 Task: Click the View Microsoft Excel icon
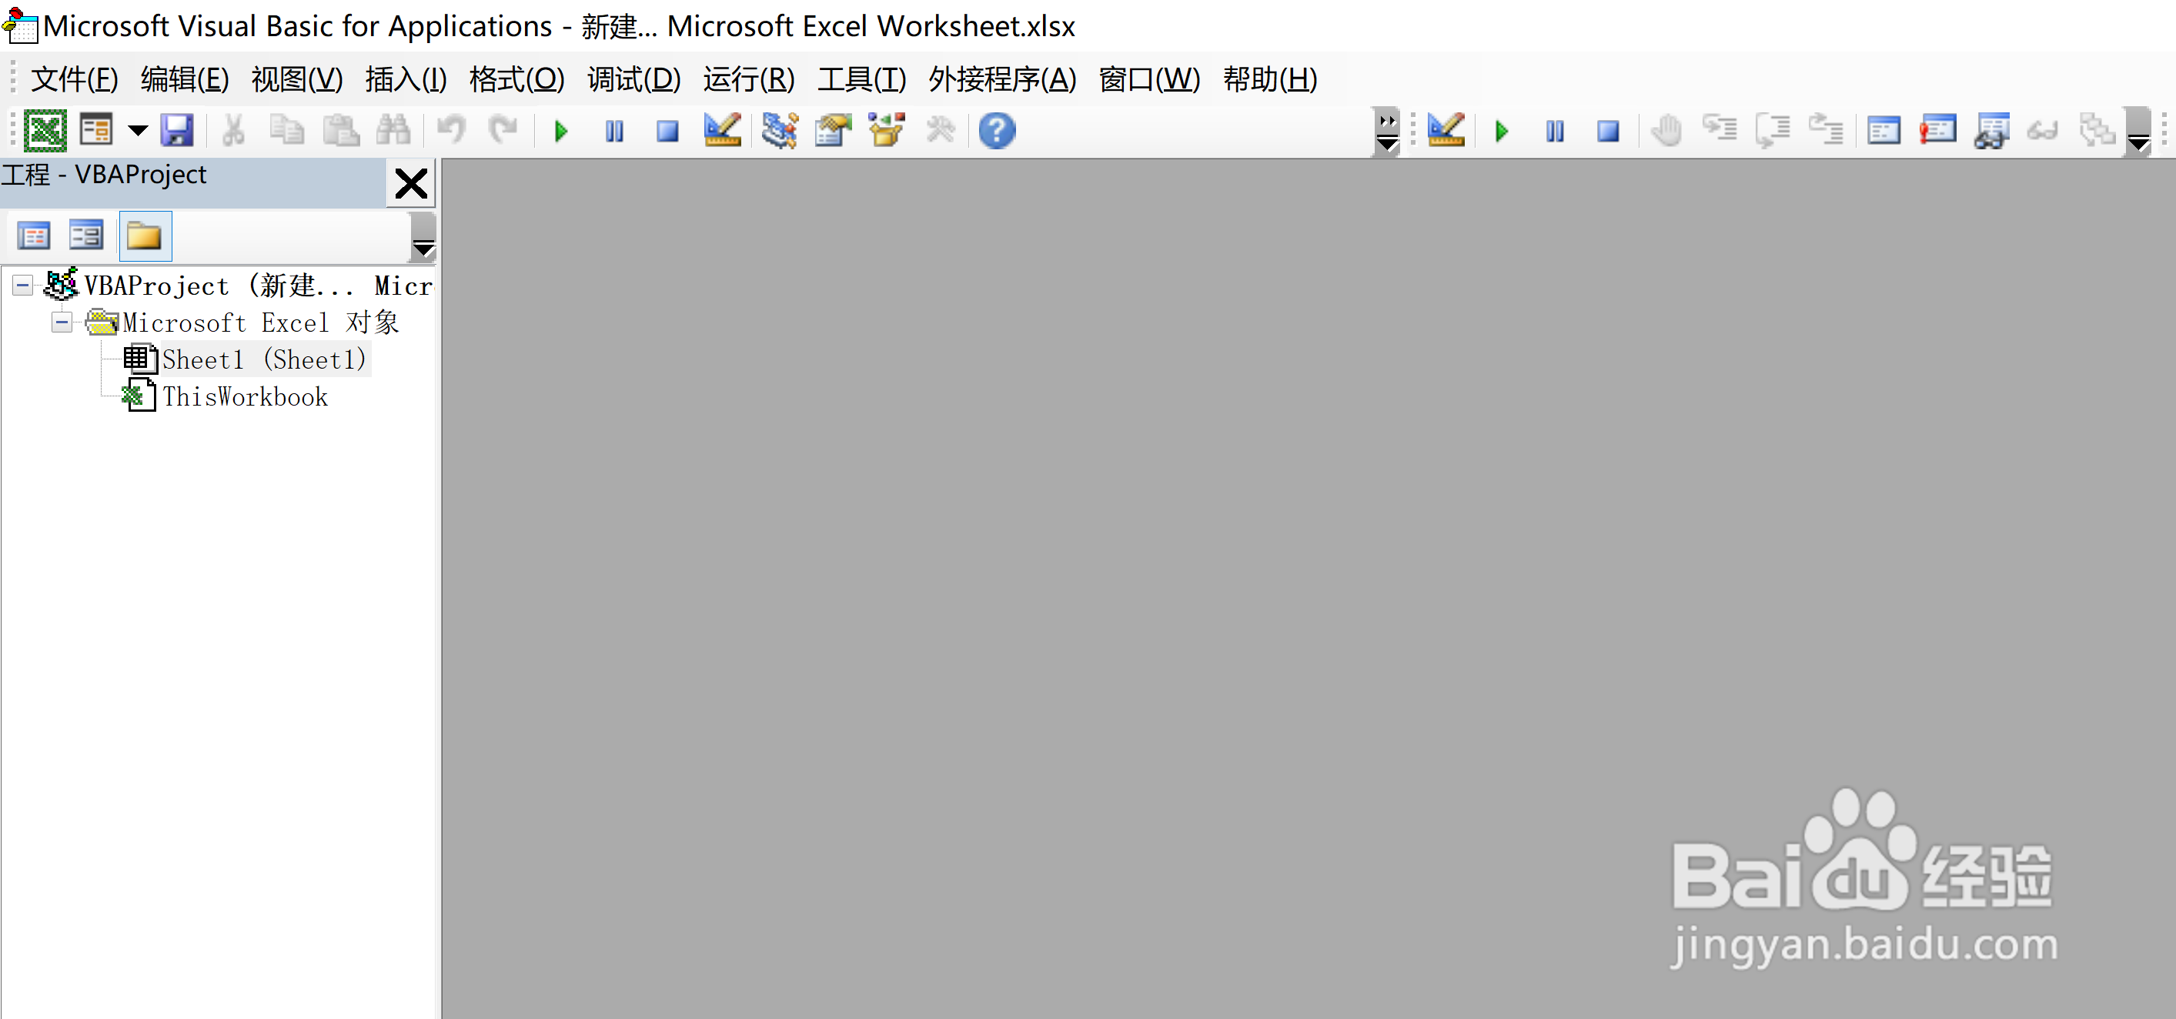(x=45, y=131)
